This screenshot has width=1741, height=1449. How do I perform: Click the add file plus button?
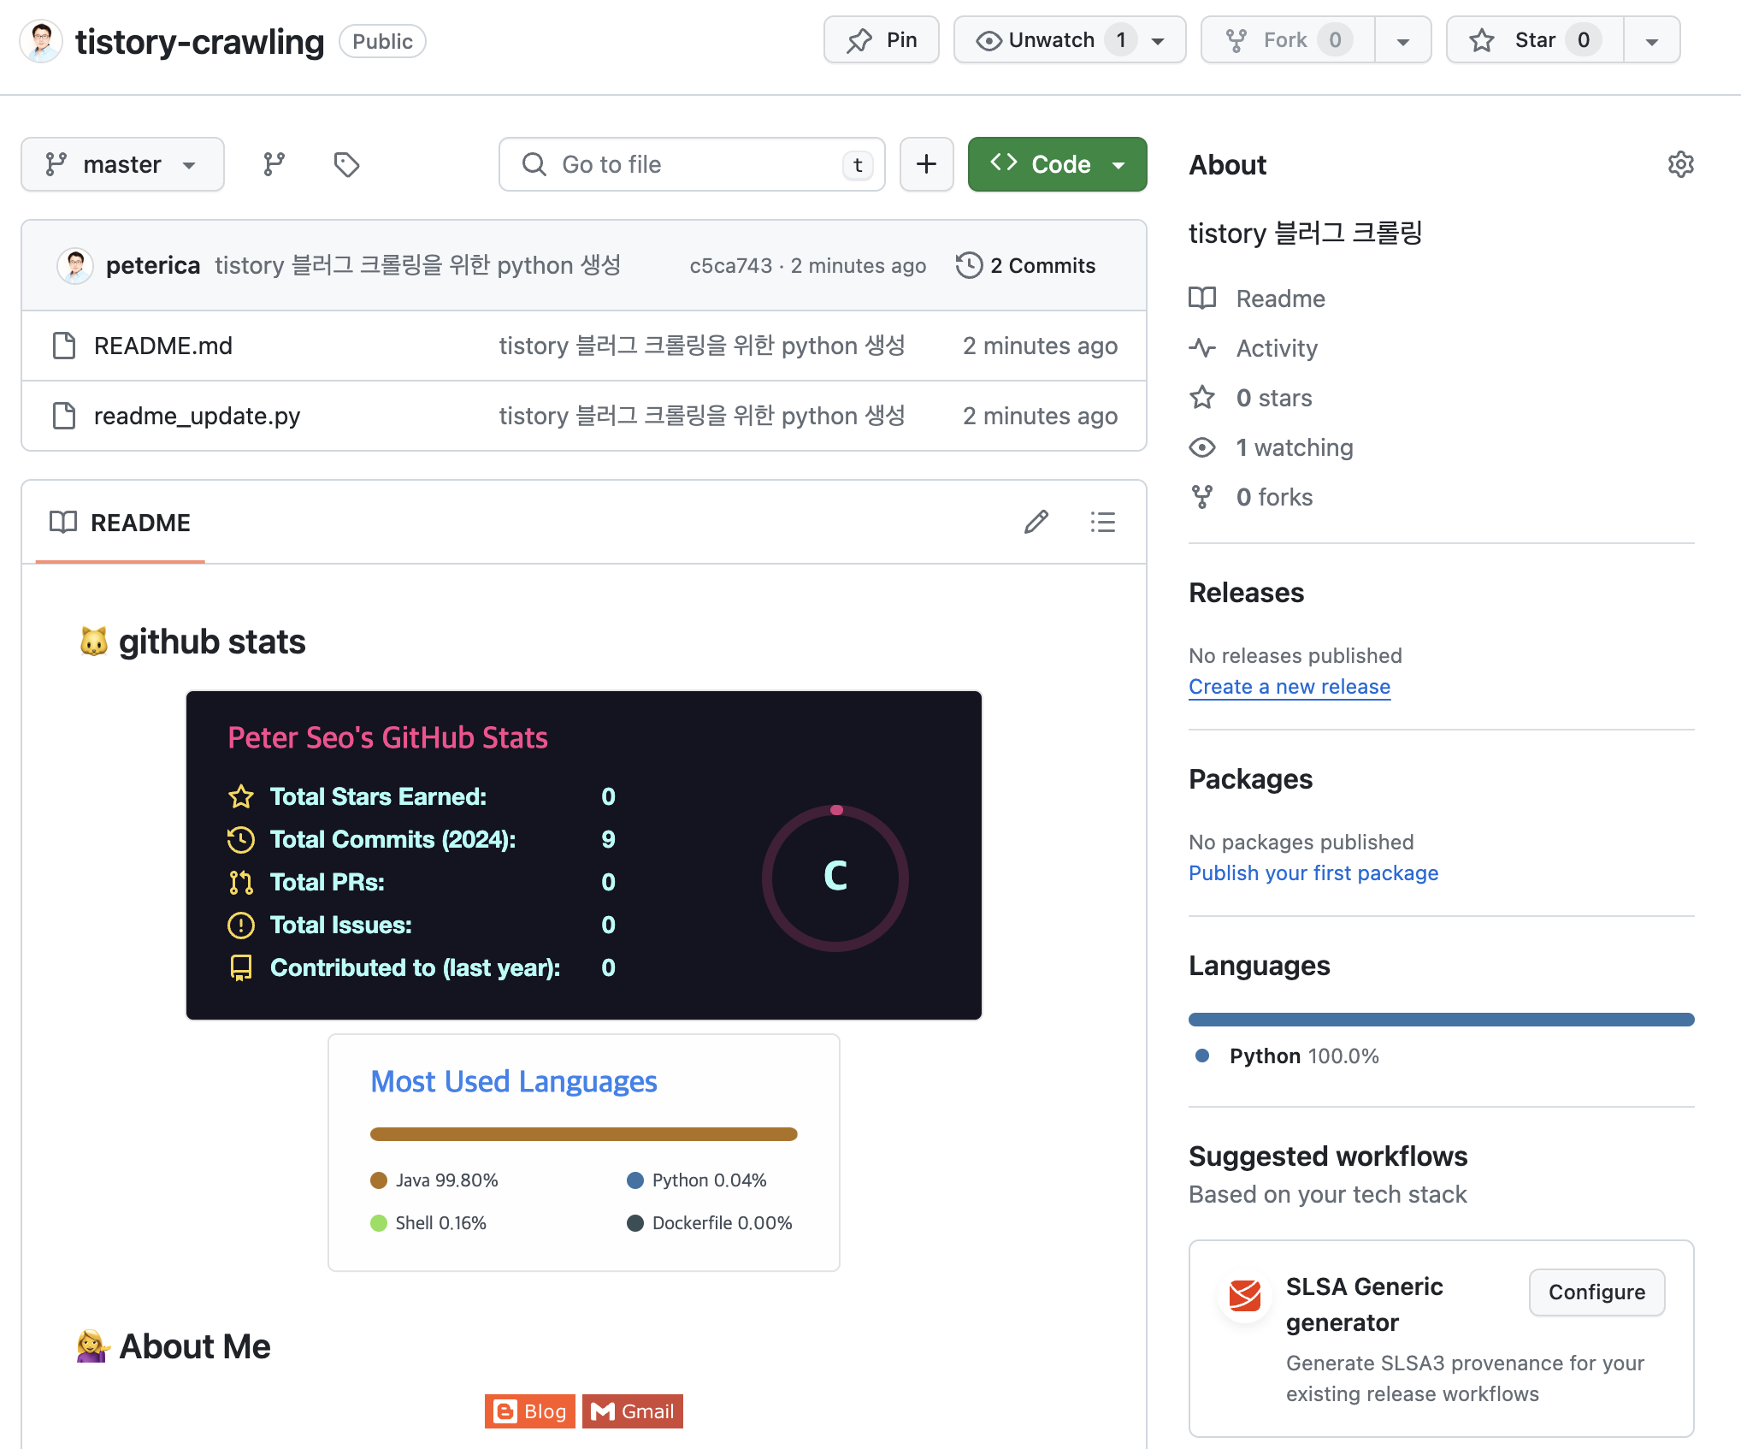pos(926,164)
